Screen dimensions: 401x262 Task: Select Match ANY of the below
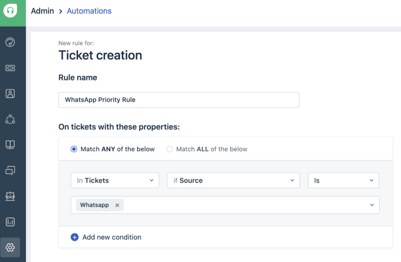[74, 149]
